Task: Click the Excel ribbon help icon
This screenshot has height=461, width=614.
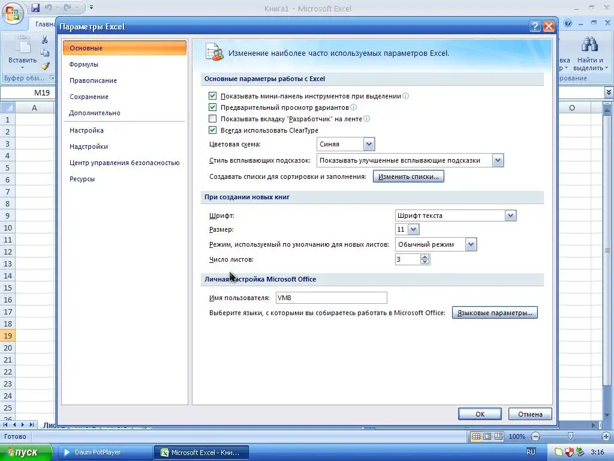Action: click(568, 23)
